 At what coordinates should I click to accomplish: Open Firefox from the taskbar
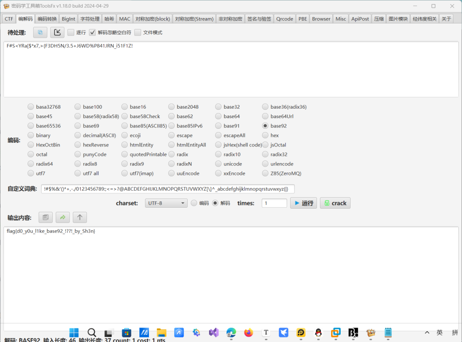[x=249, y=333]
